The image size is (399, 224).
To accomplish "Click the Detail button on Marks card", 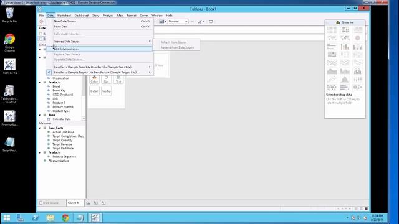I will pos(94,91).
